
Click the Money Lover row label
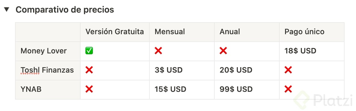[44, 51]
